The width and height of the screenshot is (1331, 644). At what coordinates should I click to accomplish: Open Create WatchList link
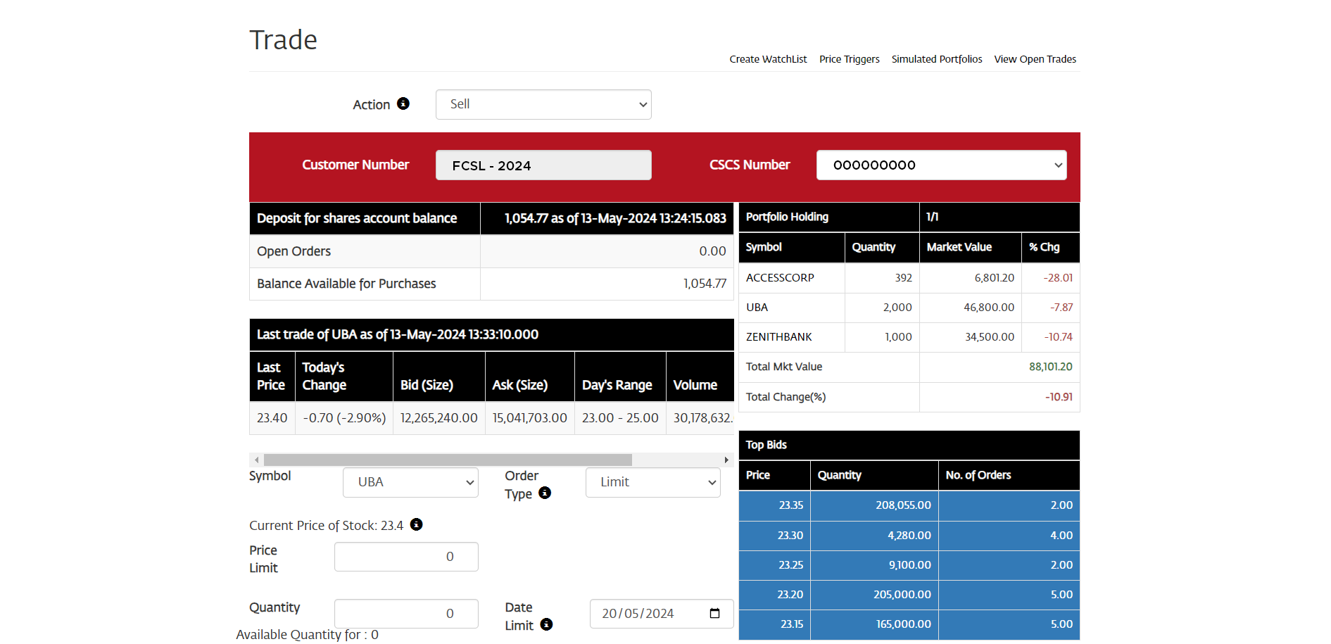click(768, 59)
